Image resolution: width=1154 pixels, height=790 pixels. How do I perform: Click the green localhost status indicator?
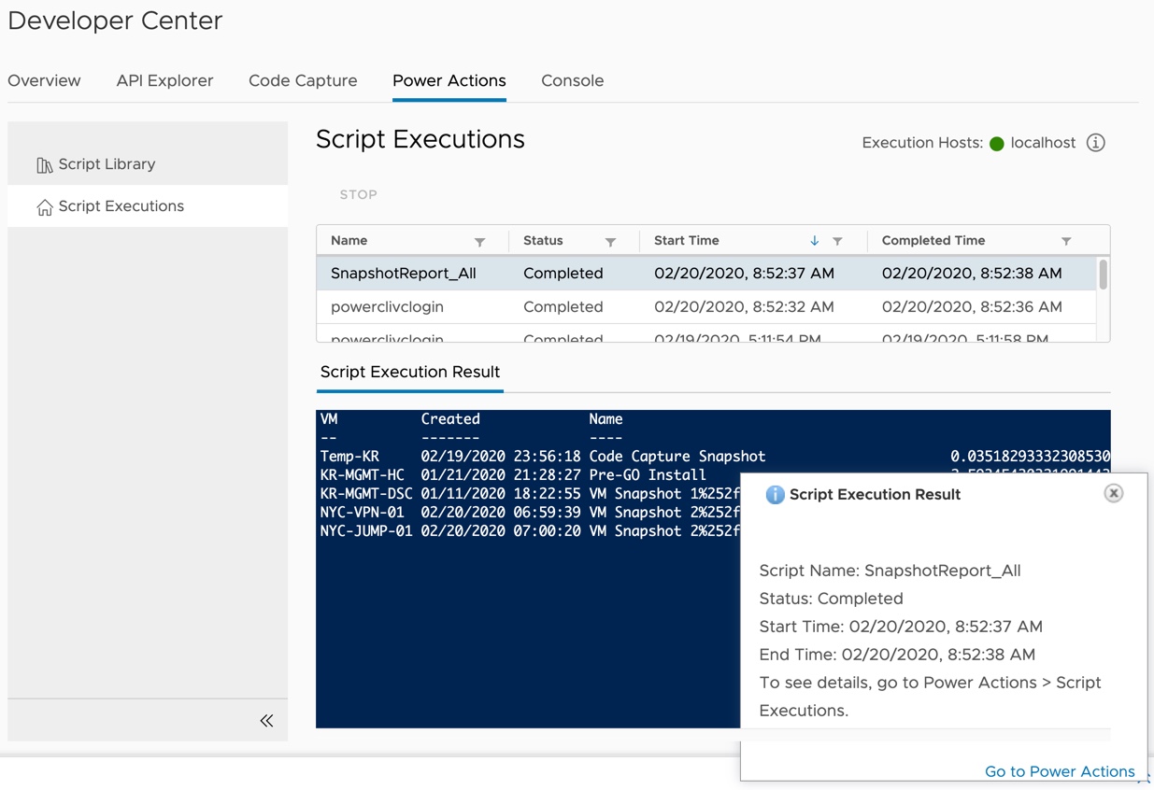(x=997, y=144)
